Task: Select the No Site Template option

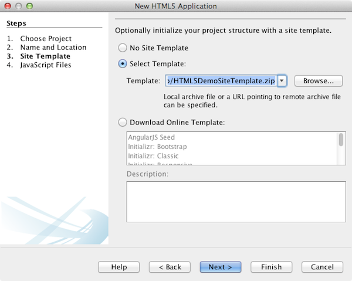Action: (x=122, y=48)
